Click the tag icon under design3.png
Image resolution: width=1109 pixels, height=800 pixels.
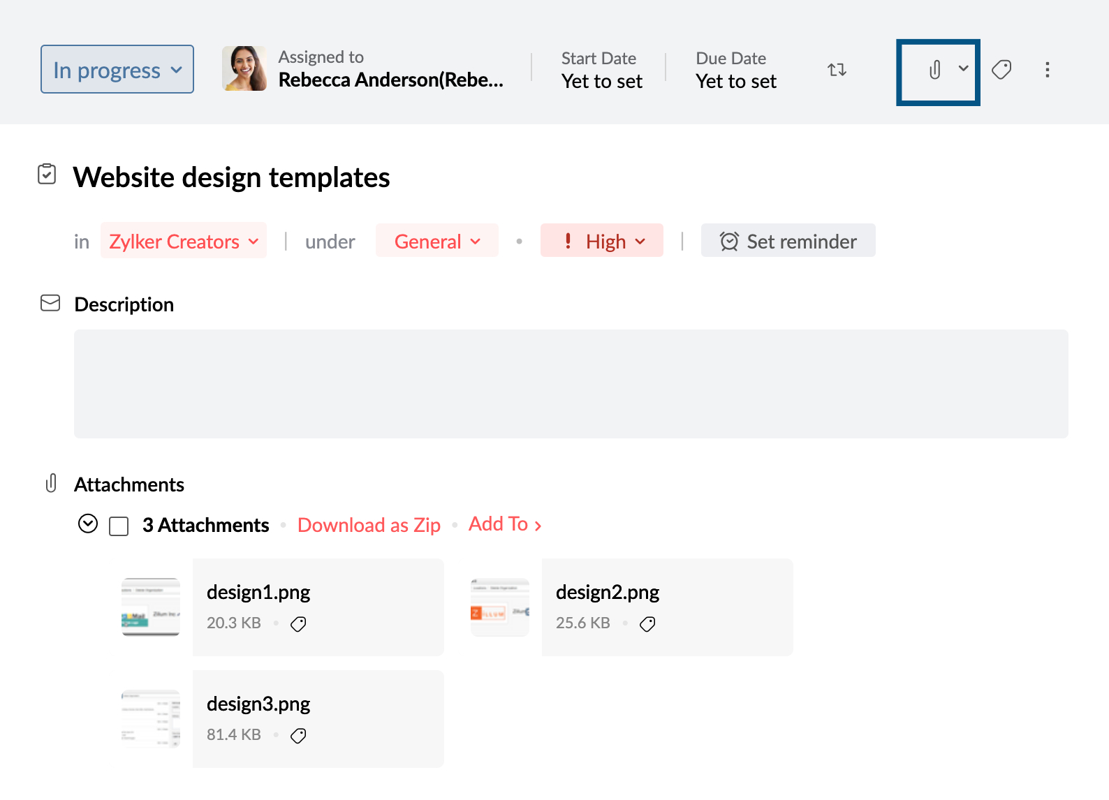tap(298, 736)
